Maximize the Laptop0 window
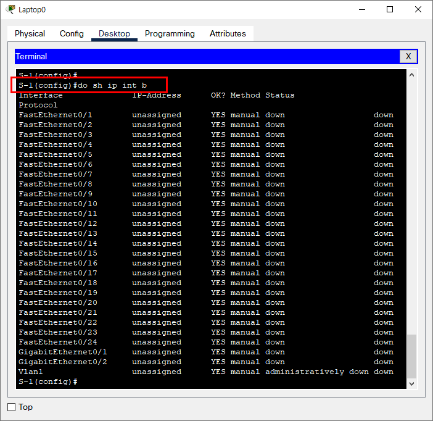Viewport: 433px width, 421px height. [390, 9]
